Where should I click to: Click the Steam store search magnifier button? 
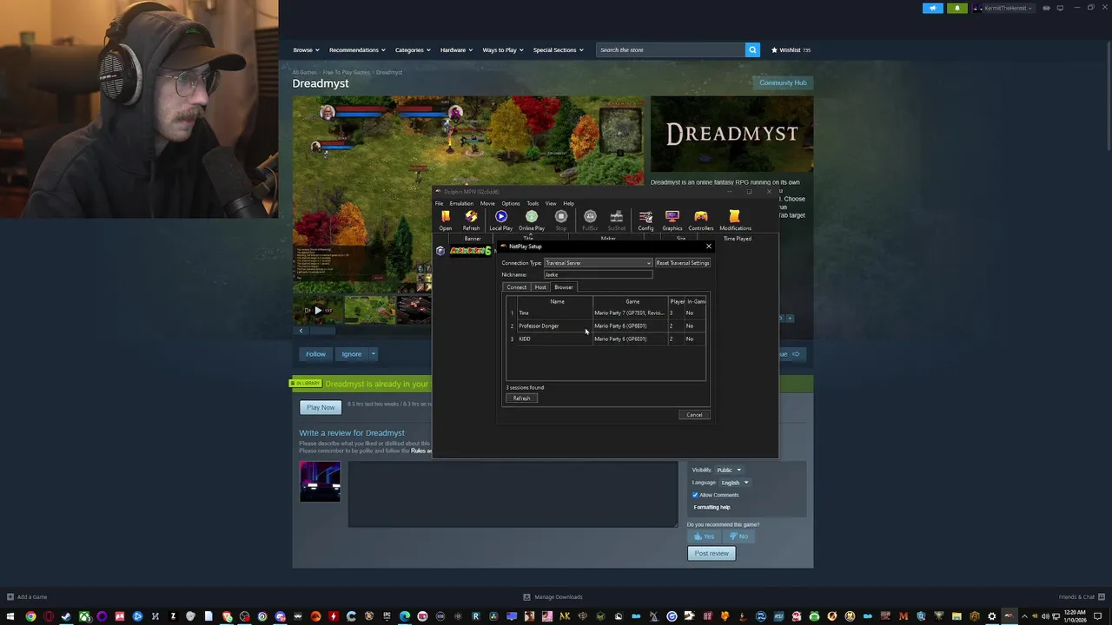pos(752,49)
